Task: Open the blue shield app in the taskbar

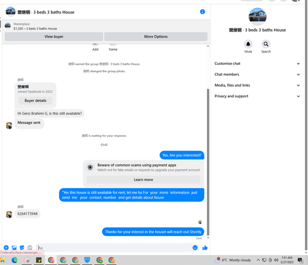Action: [x=87, y=260]
